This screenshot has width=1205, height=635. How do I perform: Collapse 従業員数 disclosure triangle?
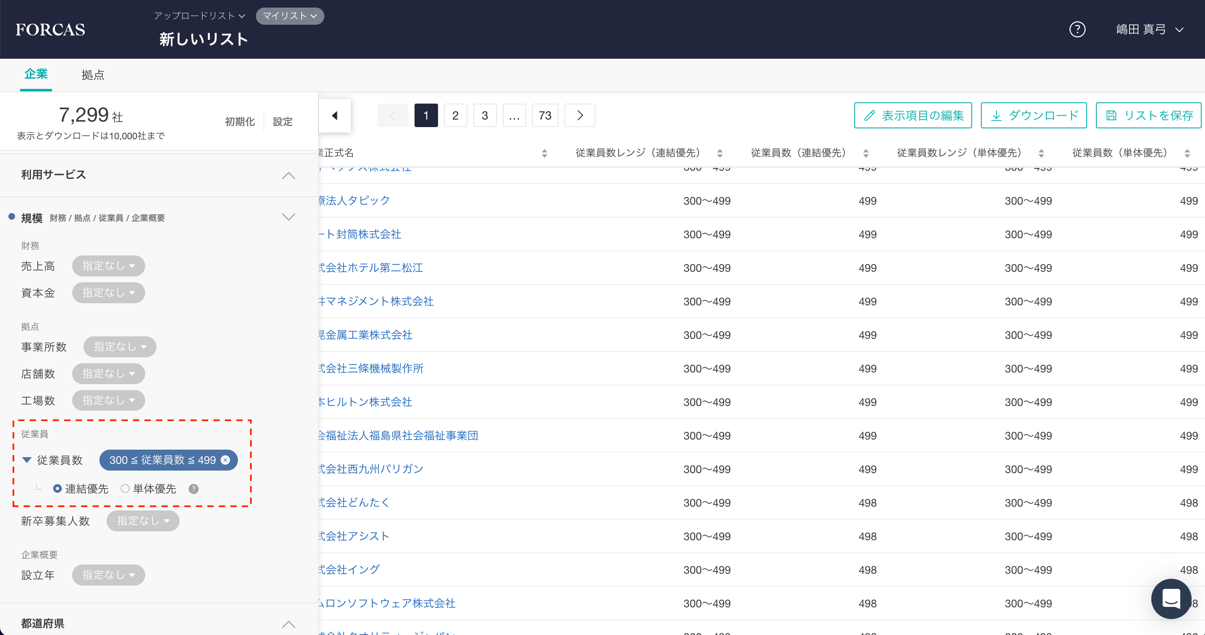click(27, 460)
